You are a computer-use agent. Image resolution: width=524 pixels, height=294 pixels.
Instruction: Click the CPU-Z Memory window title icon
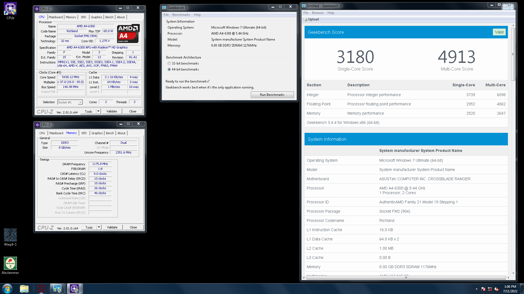[x=38, y=125]
